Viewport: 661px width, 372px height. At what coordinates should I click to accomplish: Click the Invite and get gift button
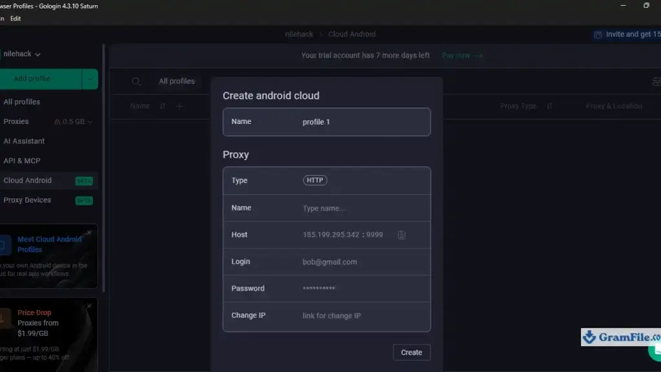pyautogui.click(x=627, y=34)
